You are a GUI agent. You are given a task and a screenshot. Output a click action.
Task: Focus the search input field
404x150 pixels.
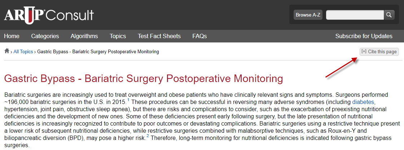click(x=355, y=15)
